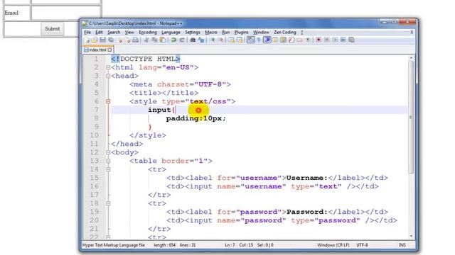Click the macro Playback icon
This screenshot has width=455, height=255.
(x=335, y=40)
